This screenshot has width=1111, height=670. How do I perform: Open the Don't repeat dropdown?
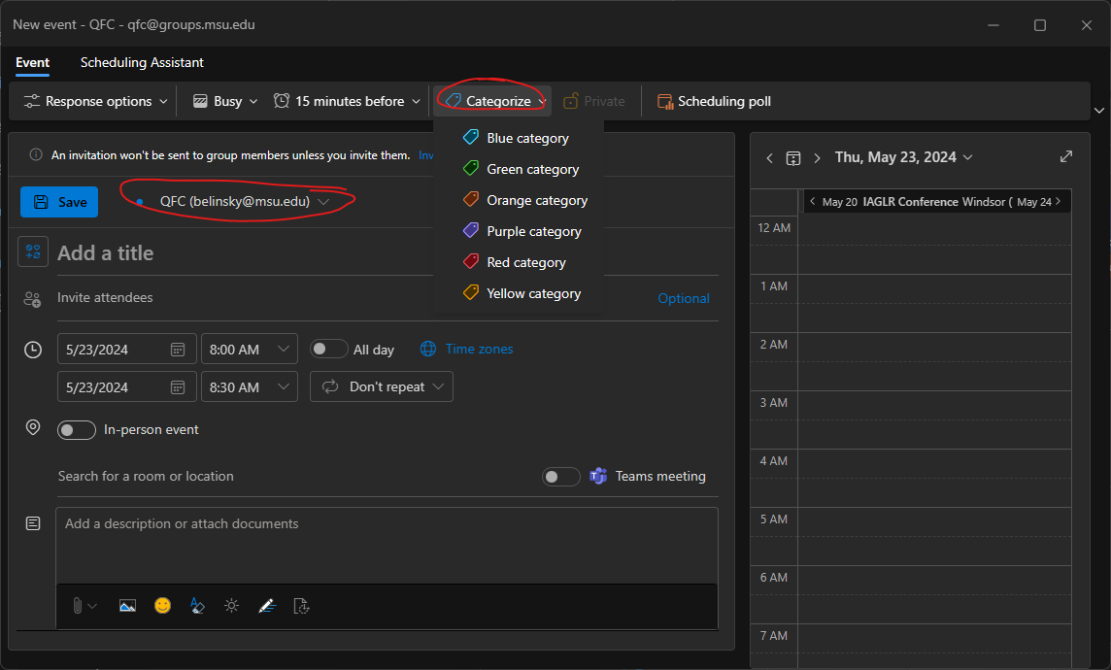click(382, 386)
